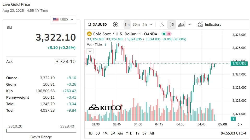
Task: Add a symbol to compare with the plus icon
Action: coord(115,24)
